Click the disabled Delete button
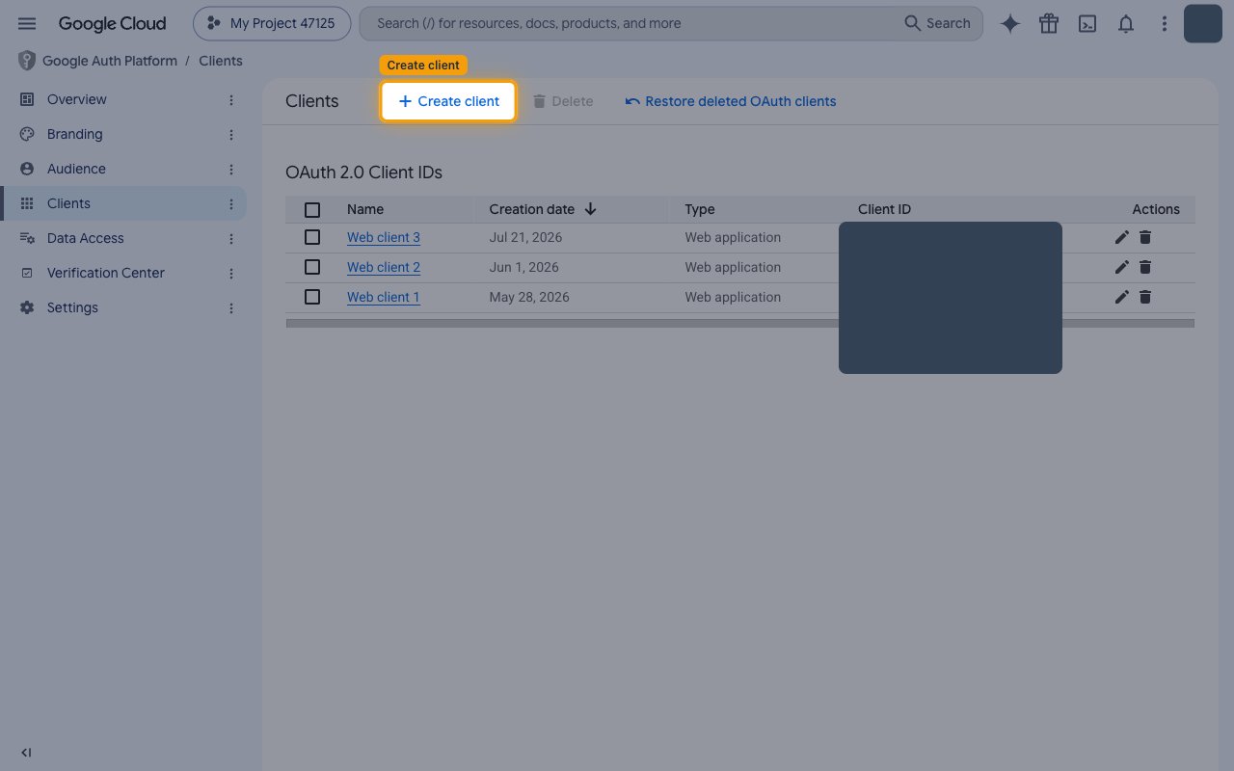 point(563,101)
